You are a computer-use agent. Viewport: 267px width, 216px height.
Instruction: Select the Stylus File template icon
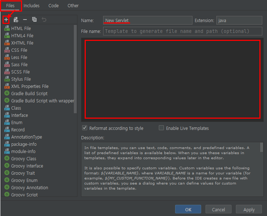(x=7, y=79)
